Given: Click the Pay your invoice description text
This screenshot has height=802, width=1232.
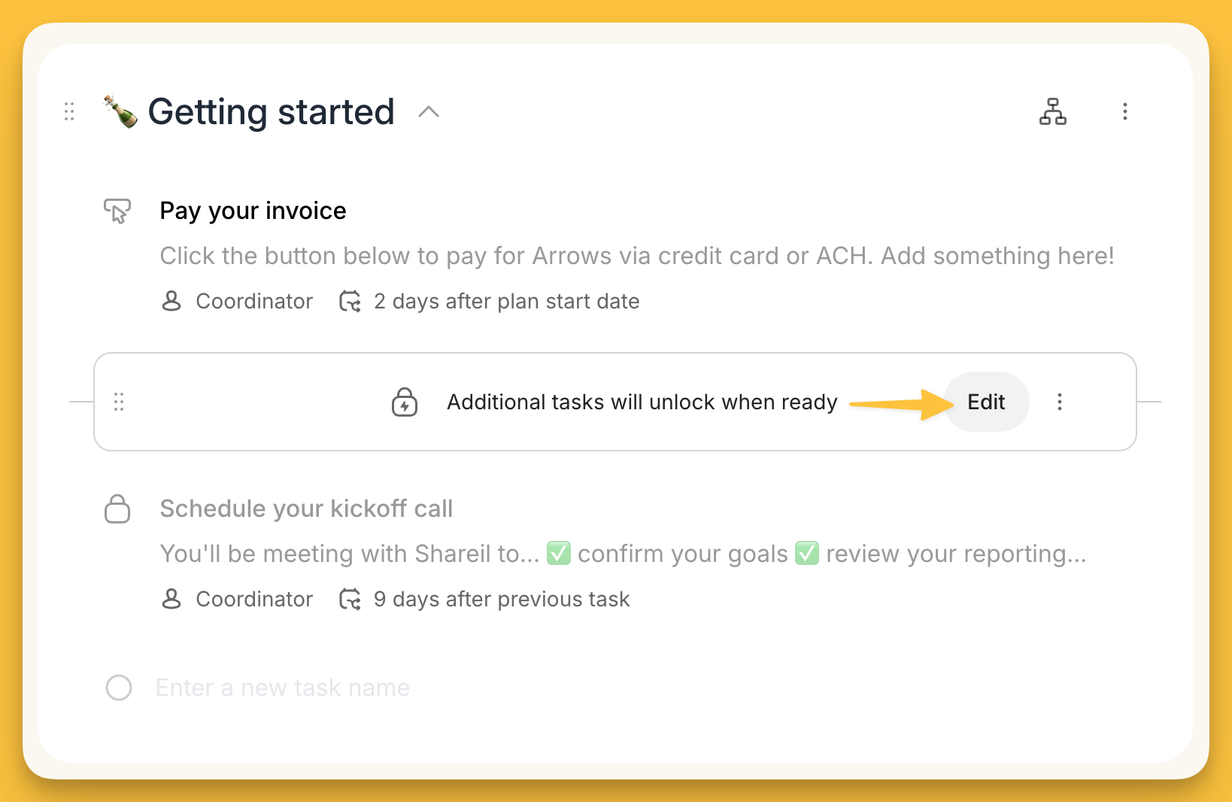Looking at the screenshot, I should point(636,256).
